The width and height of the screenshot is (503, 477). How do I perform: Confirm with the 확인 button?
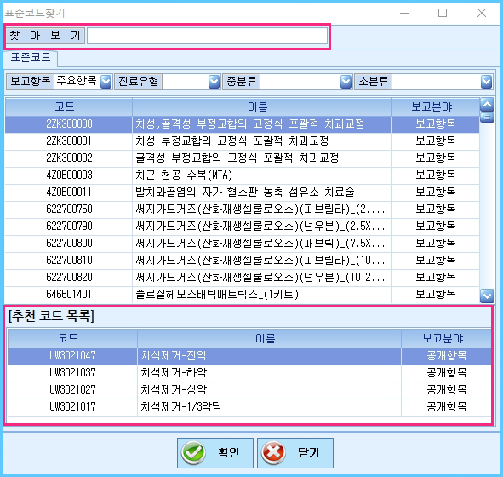pos(215,453)
